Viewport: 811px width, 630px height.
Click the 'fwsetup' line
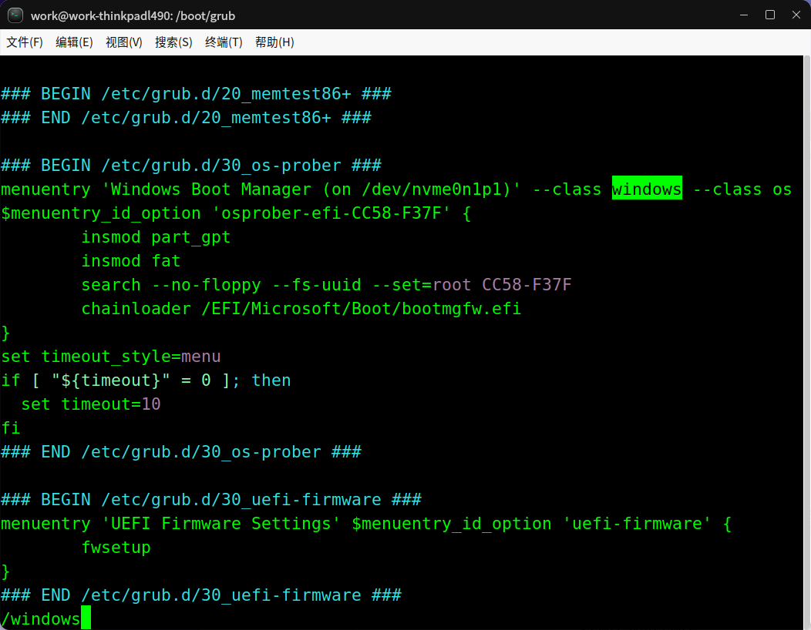click(x=116, y=548)
